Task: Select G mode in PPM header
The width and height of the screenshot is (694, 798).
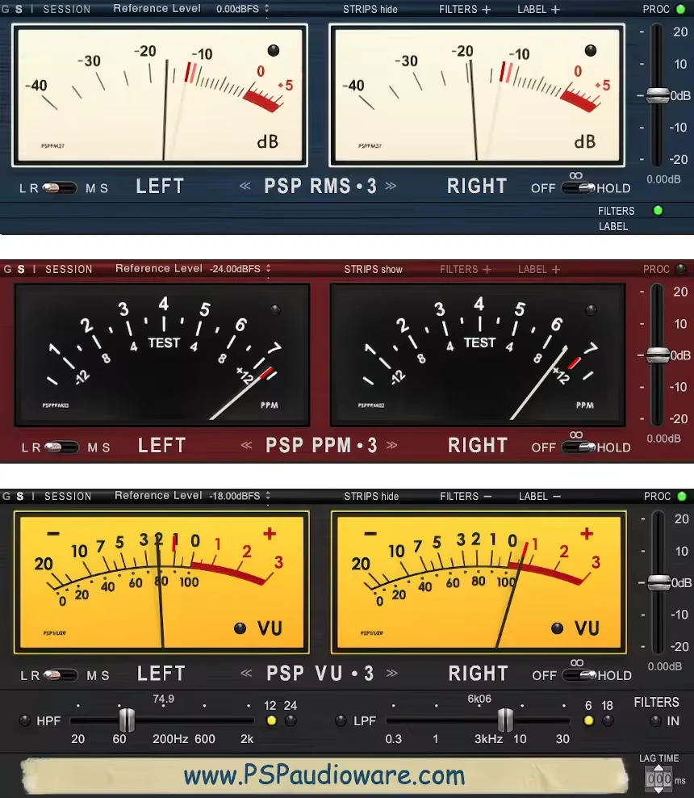Action: (x=7, y=269)
